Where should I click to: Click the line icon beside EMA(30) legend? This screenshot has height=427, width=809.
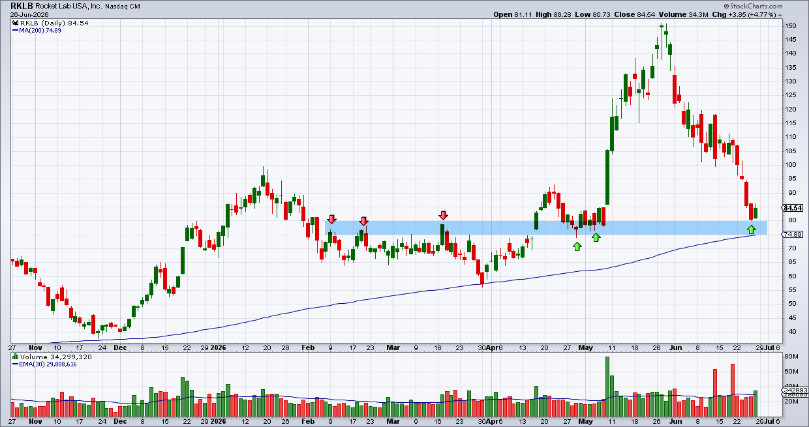(16, 364)
